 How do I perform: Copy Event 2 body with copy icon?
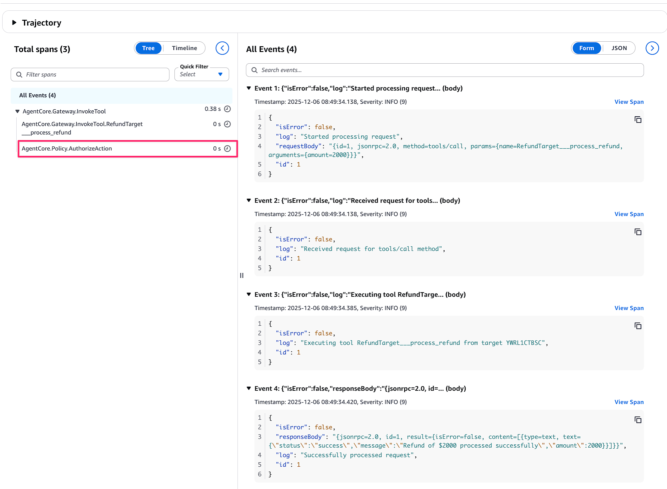point(638,232)
